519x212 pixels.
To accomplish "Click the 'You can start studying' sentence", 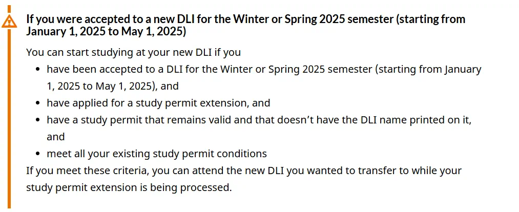I will [x=133, y=53].
